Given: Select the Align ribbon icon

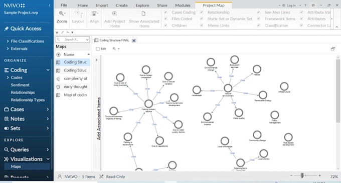Looking at the screenshot, I should click(x=94, y=14).
